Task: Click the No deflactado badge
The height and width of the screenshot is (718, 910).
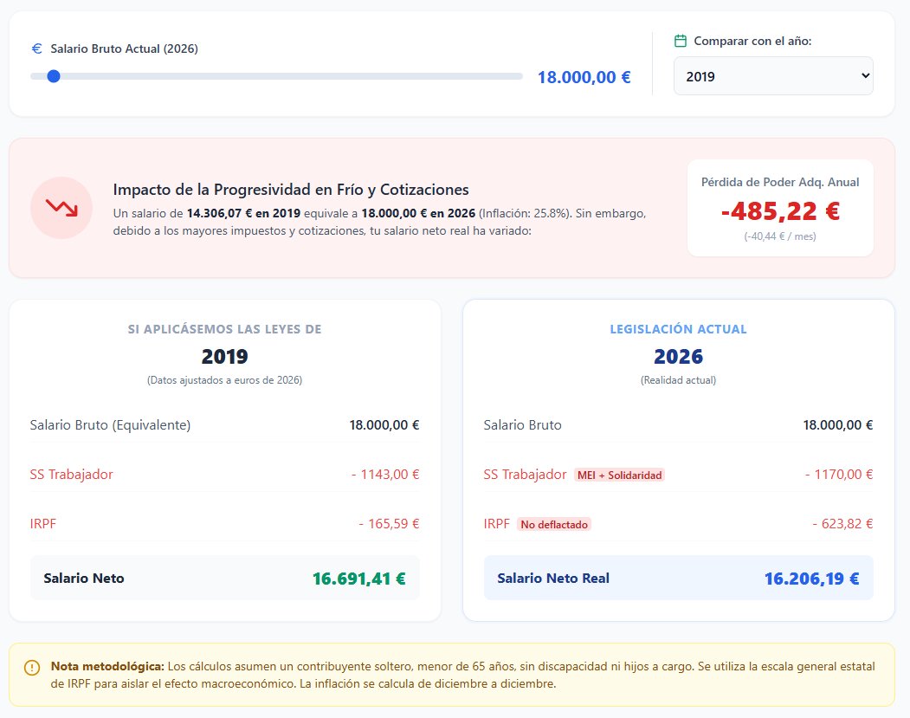Action: [553, 524]
